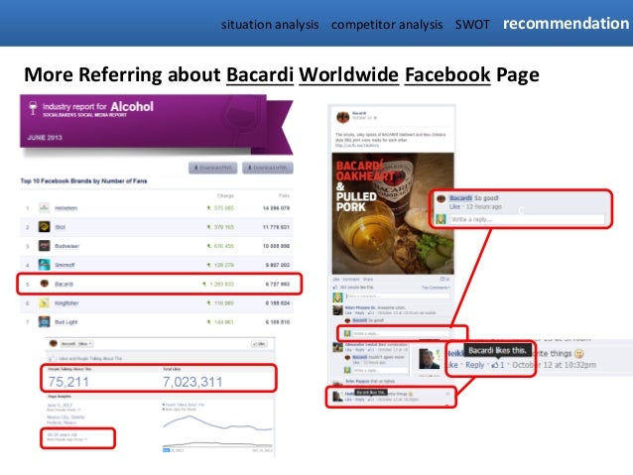Open the competitor analysis section

click(x=387, y=25)
